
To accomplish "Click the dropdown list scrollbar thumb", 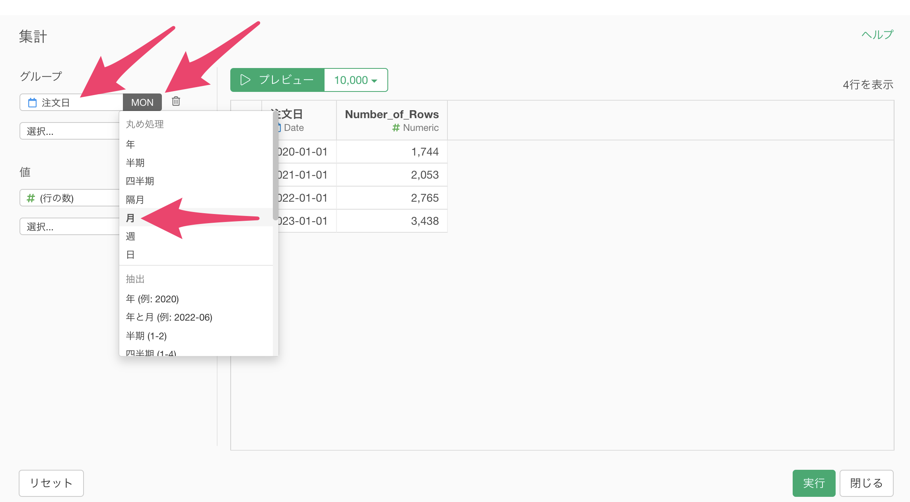I will point(275,166).
